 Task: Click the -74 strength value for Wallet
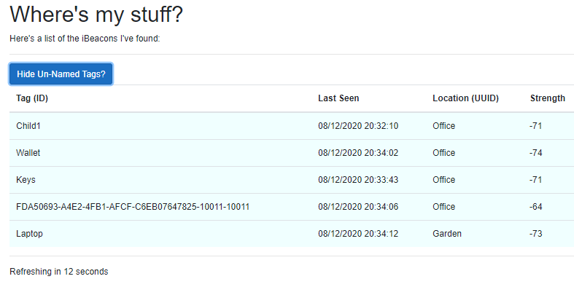(x=536, y=153)
